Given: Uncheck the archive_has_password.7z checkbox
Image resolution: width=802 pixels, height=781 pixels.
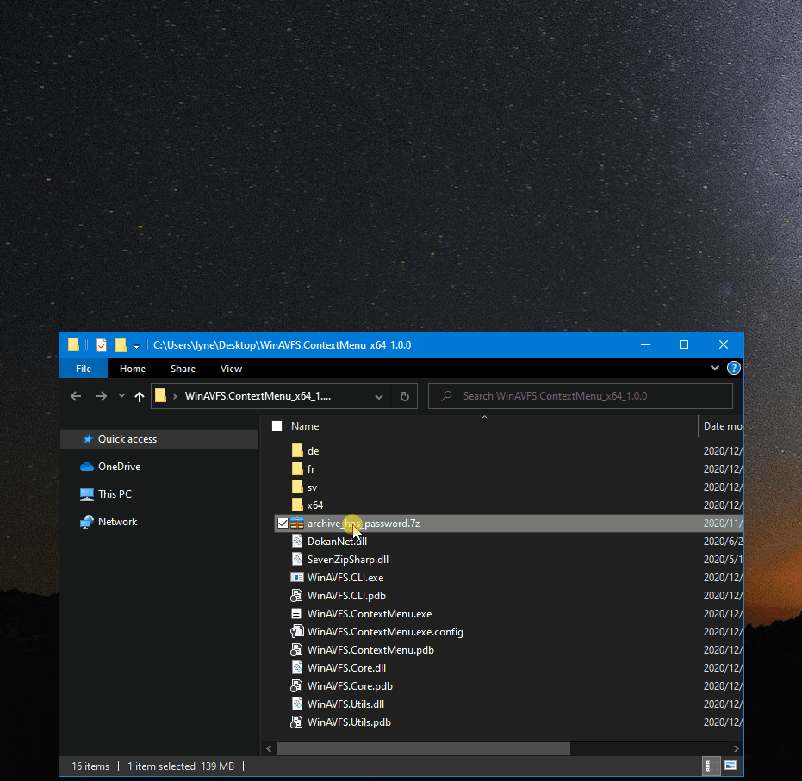Looking at the screenshot, I should (283, 524).
